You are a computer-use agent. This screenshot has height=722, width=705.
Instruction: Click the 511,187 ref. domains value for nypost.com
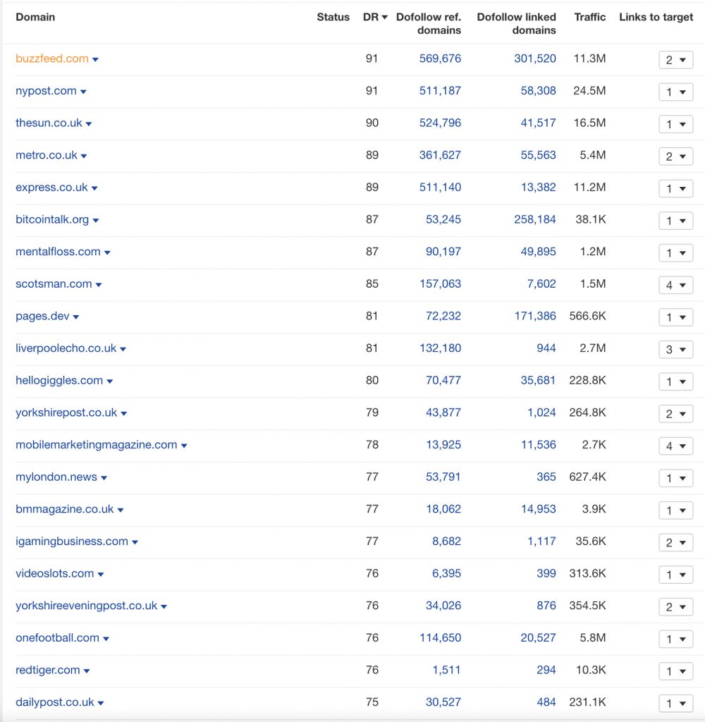[440, 91]
